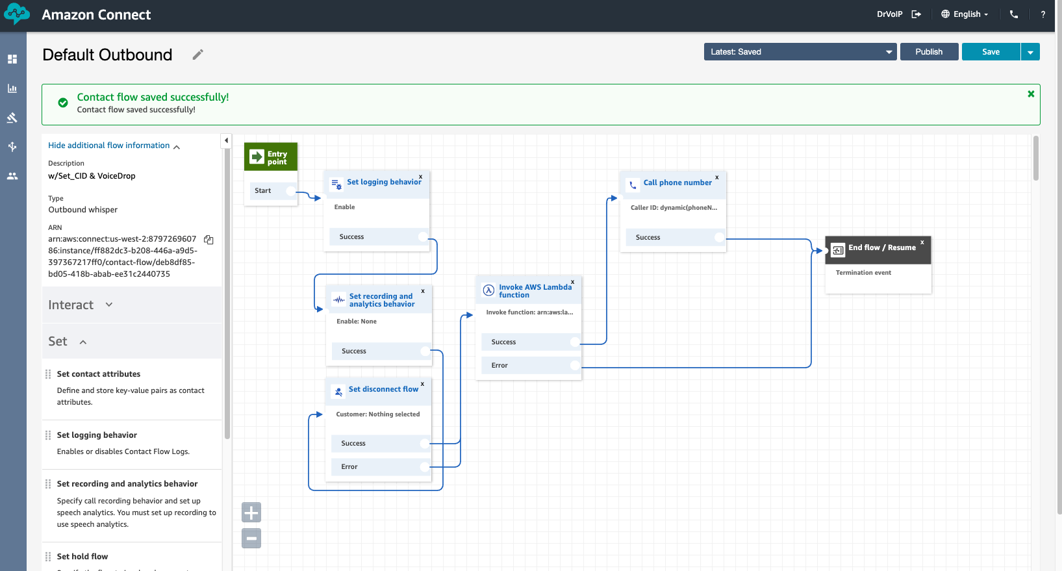The width and height of the screenshot is (1062, 571).
Task: Remove the End flow / Resume block
Action: (x=922, y=242)
